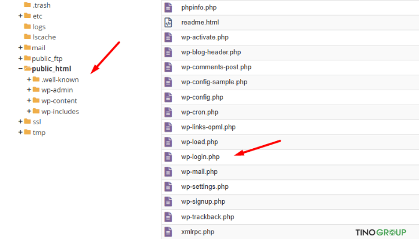Click the lscache folder icon
Viewport: 419px width, 239px height.
[28, 36]
